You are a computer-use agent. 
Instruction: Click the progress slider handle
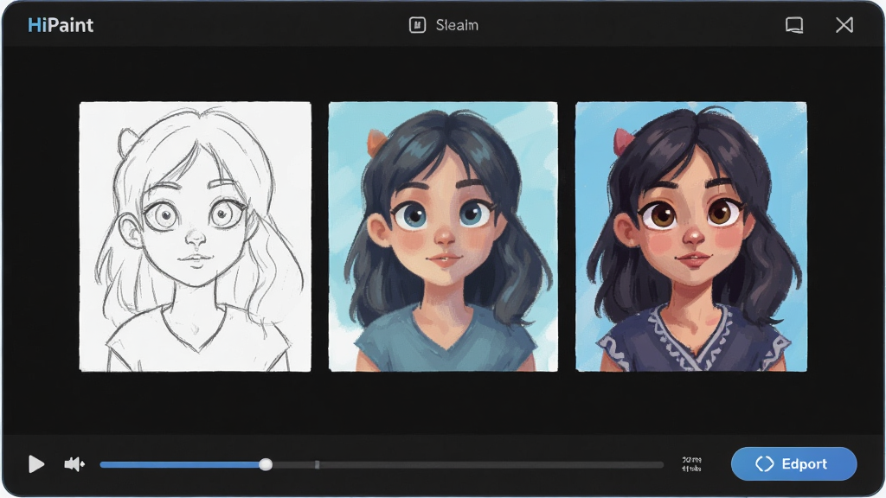coord(266,464)
